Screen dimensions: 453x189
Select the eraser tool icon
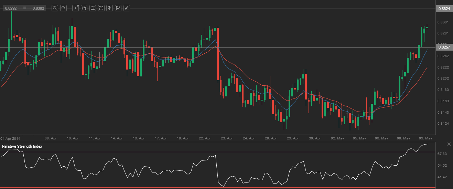[127, 8]
